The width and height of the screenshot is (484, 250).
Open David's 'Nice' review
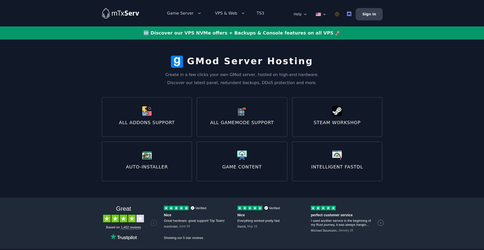click(241, 215)
